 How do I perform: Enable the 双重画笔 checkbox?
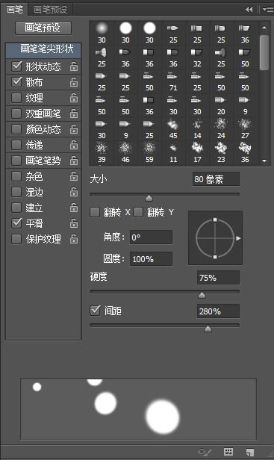click(16, 114)
